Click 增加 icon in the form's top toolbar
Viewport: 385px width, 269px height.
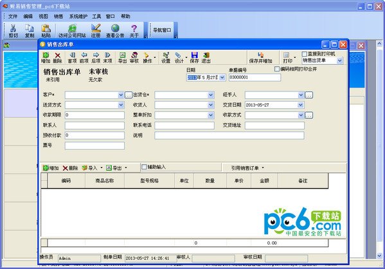(x=46, y=58)
